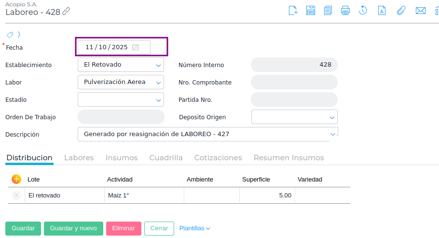The height and width of the screenshot is (238, 439).
Task: Expand the Establecimiento dropdown
Action: coord(158,65)
